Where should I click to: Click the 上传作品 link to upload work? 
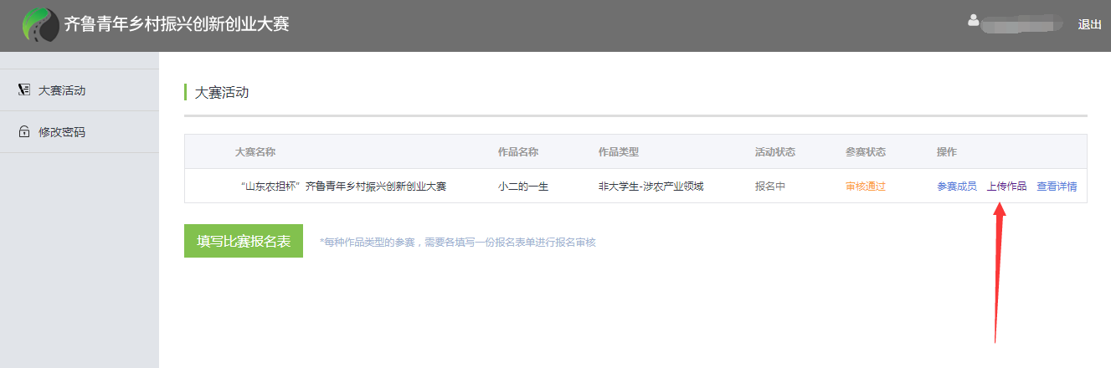pyautogui.click(x=1006, y=187)
